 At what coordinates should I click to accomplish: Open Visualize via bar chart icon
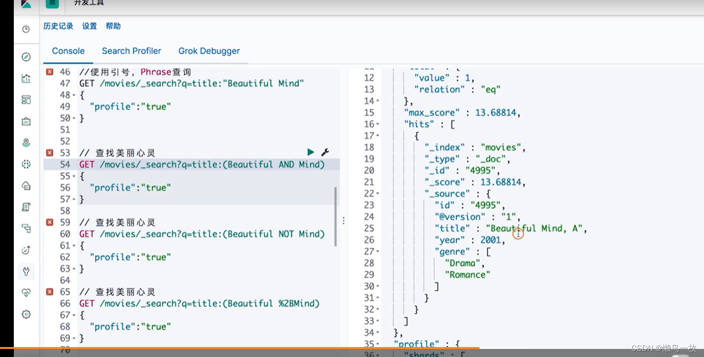[x=26, y=79]
